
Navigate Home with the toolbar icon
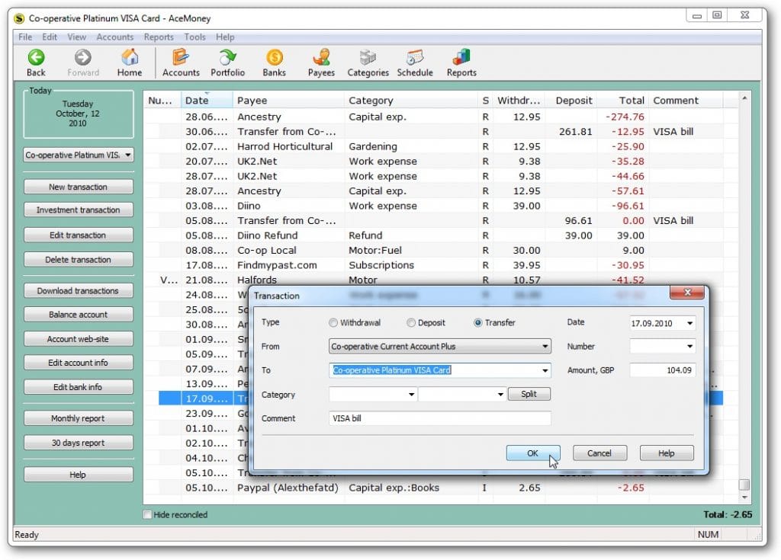129,61
